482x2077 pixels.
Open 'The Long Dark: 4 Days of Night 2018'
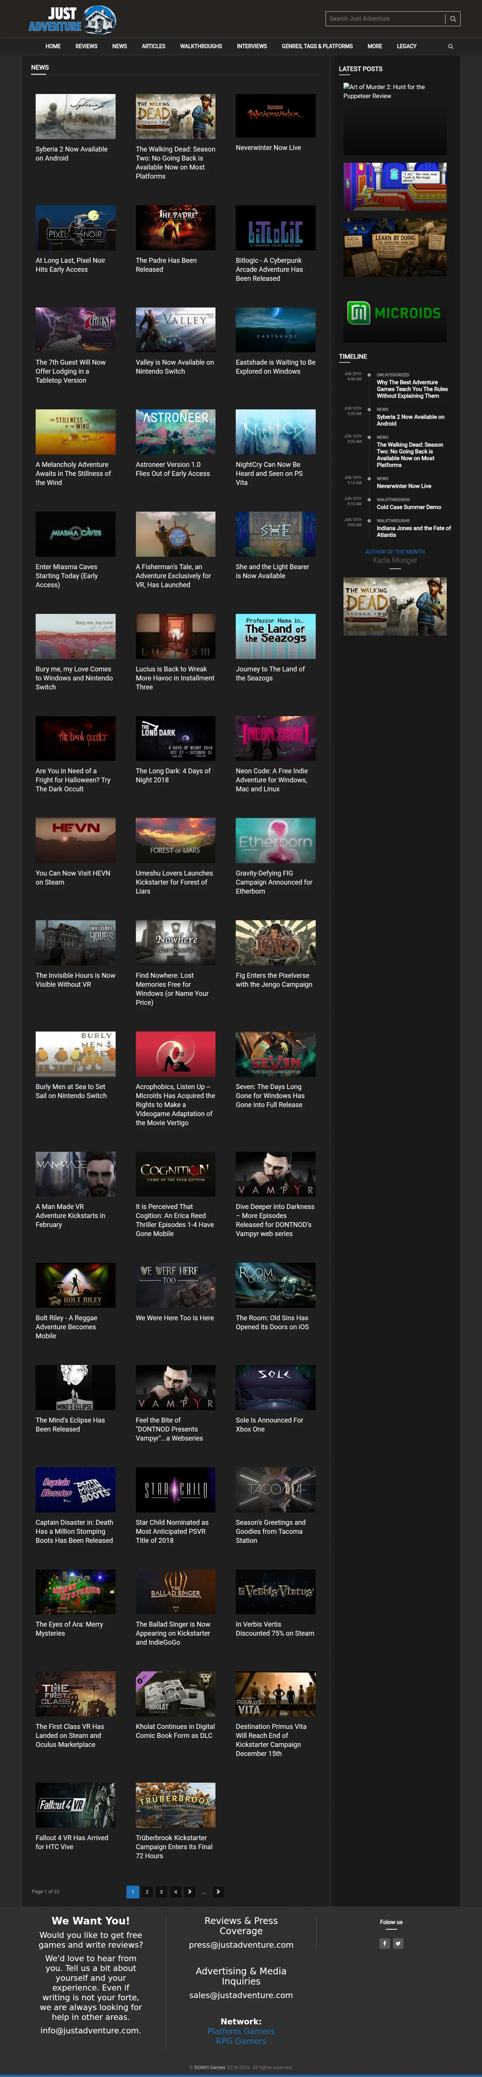coord(173,776)
